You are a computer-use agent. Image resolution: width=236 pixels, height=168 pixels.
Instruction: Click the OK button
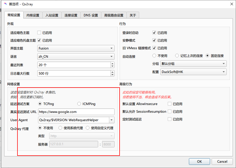199,161
